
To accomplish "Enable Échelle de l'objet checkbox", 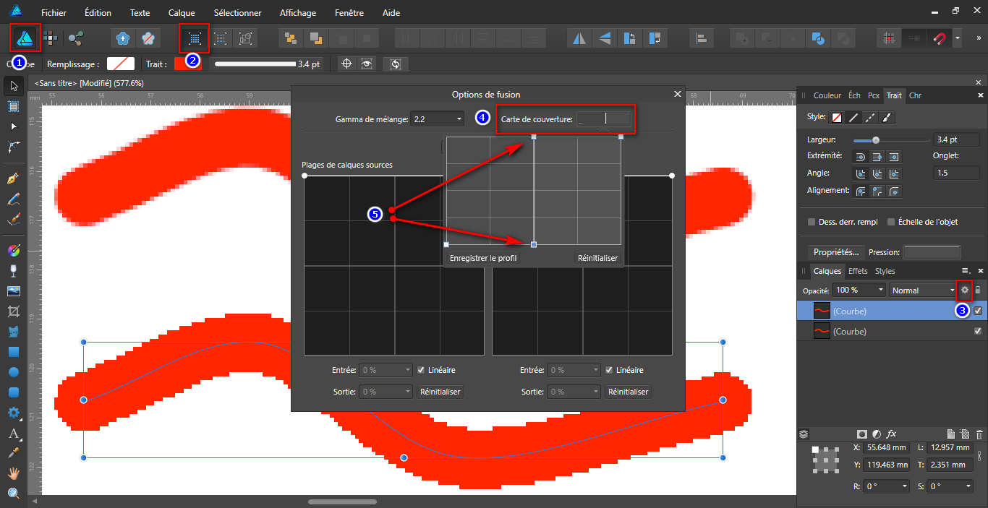I will click(x=891, y=222).
